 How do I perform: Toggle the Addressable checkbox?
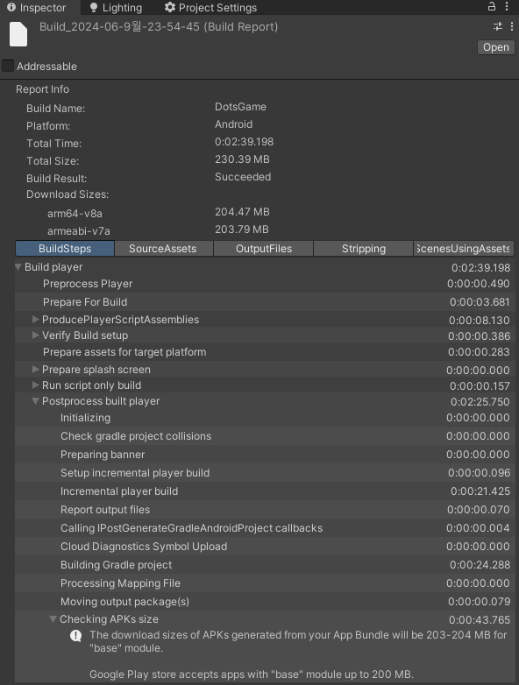click(8, 66)
